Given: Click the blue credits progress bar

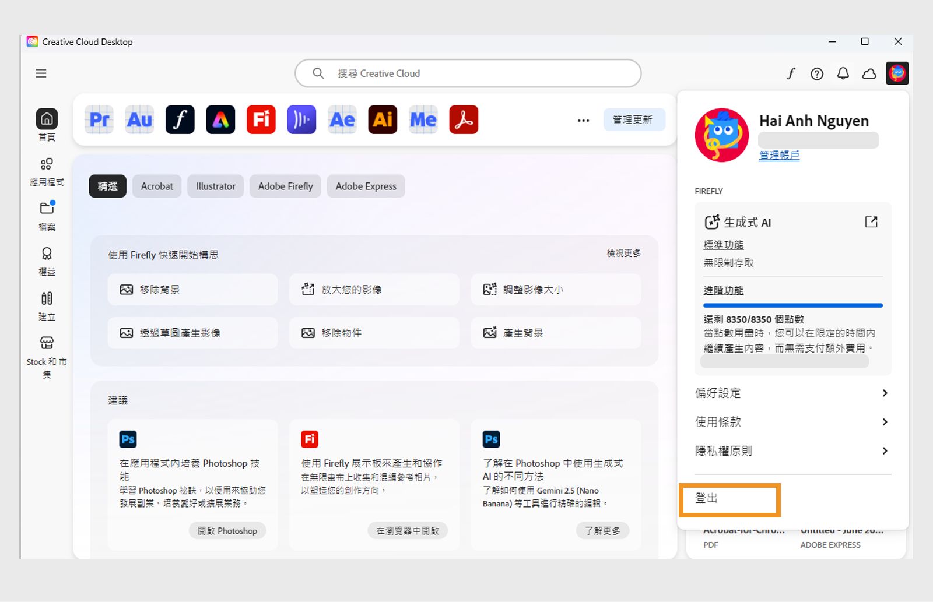Looking at the screenshot, I should 793,305.
